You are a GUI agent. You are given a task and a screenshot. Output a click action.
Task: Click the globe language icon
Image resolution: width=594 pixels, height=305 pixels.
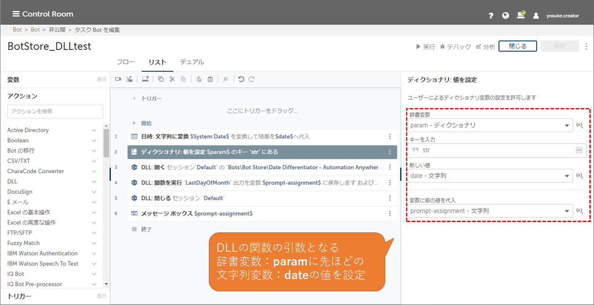pos(505,15)
